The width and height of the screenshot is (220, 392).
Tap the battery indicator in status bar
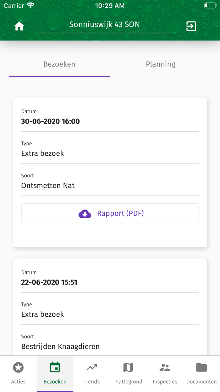(x=210, y=6)
